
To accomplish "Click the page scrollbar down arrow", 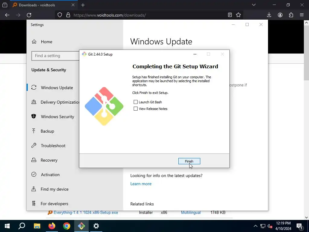I will click(x=306, y=217).
